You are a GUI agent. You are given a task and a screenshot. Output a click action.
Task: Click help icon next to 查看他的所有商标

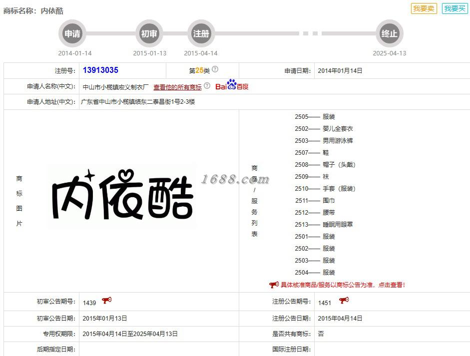(x=207, y=86)
